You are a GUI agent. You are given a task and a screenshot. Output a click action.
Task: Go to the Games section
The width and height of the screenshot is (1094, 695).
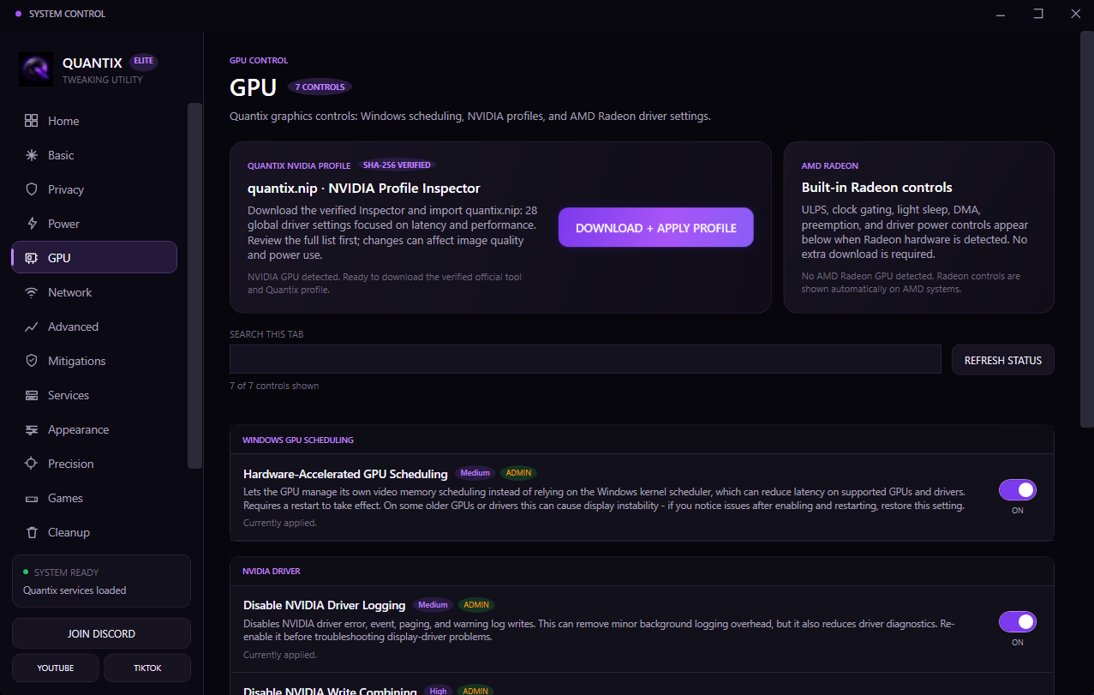(94, 498)
